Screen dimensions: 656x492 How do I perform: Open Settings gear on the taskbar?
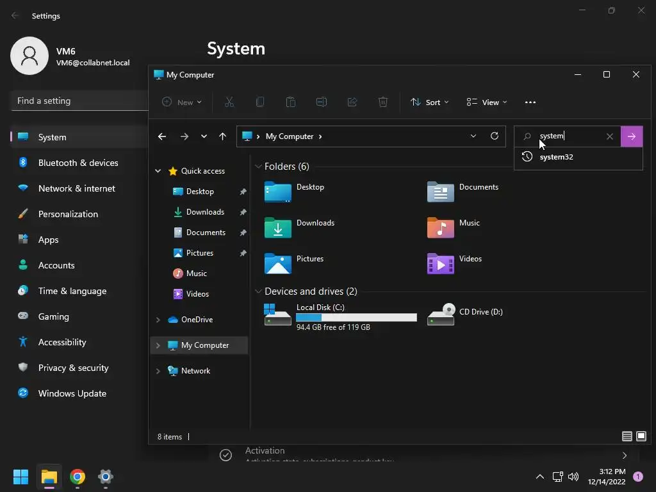pyautogui.click(x=106, y=477)
